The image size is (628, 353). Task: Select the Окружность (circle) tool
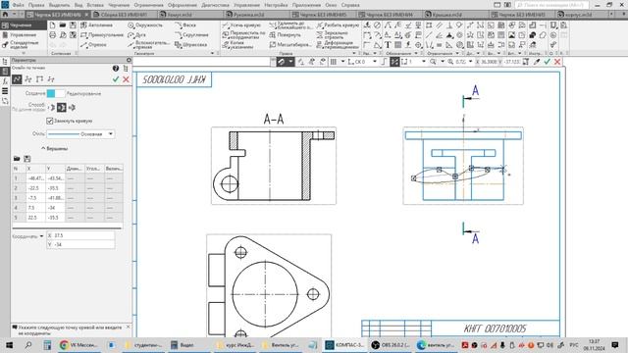[x=145, y=25]
